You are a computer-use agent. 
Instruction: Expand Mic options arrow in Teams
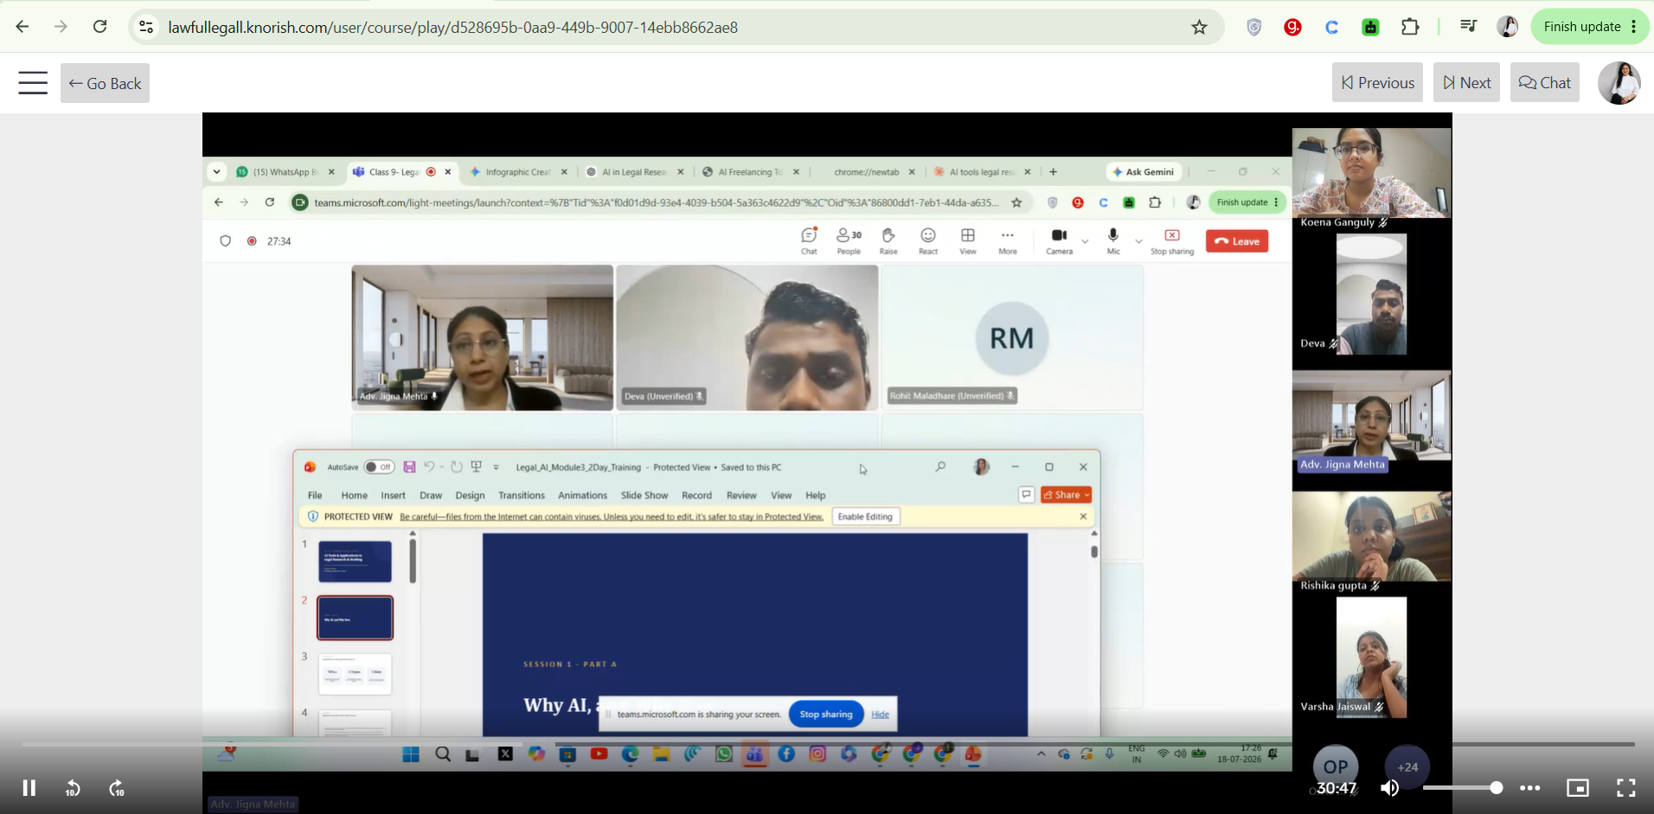(1138, 241)
